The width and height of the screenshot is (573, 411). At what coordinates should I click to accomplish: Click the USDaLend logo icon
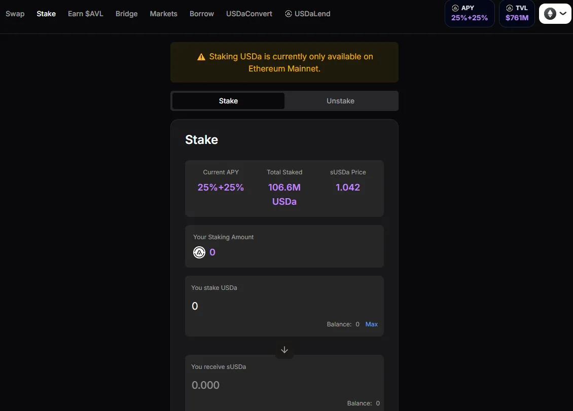point(289,14)
